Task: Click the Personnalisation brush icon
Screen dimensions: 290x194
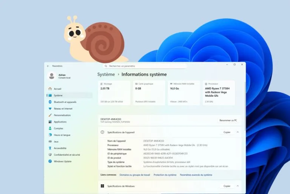Action: tap(50, 115)
